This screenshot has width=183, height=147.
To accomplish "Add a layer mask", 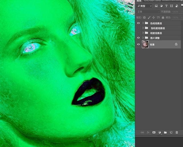I will [154, 132].
